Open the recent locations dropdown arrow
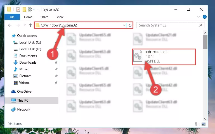The height and width of the screenshot is (134, 215). (25, 25)
